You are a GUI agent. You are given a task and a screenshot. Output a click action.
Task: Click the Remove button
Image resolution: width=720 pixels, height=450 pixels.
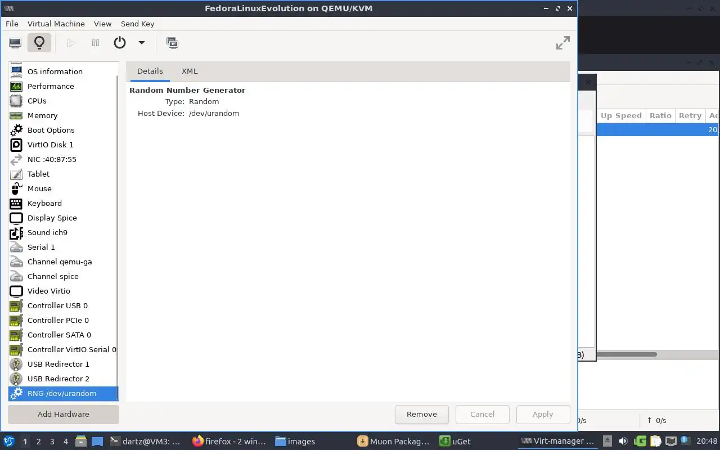(422, 414)
